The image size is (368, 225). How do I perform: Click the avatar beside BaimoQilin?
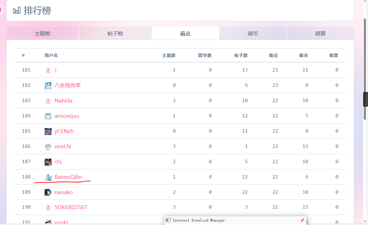click(48, 177)
